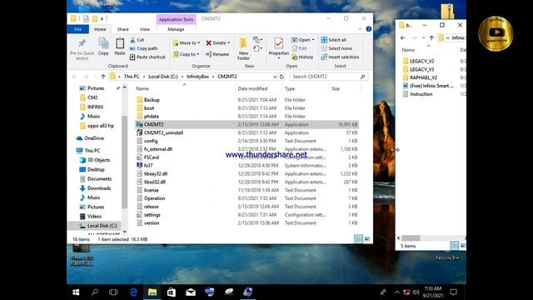
Task: Sort by the Size column header
Action: point(336,88)
